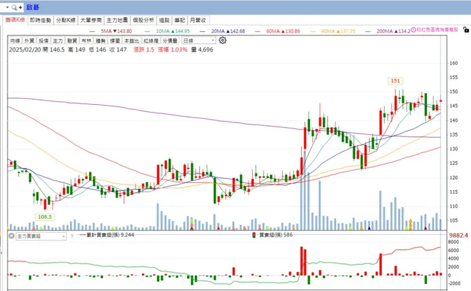Viewport: 471px width, 291px height.
Task: Close the 主力買賣超 indicator panel
Action: coord(11,236)
